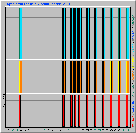
Task: Click the chart title Tages-Statistik im Monat Maerz 2024
Action: 38,4
